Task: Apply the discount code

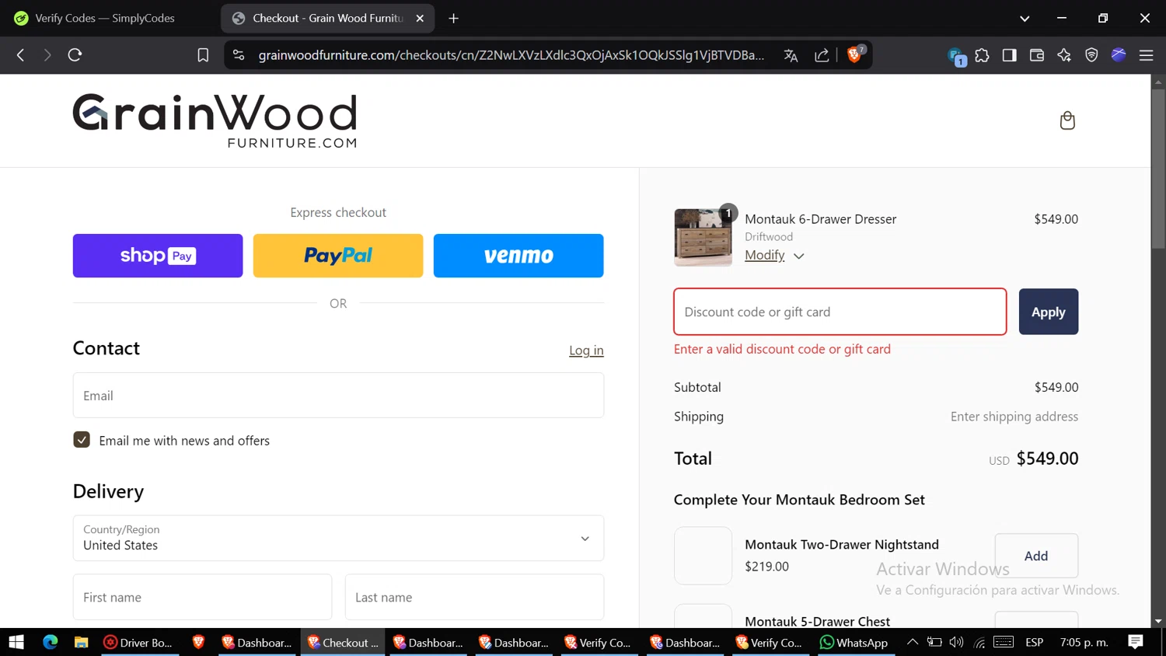Action: tap(1049, 312)
